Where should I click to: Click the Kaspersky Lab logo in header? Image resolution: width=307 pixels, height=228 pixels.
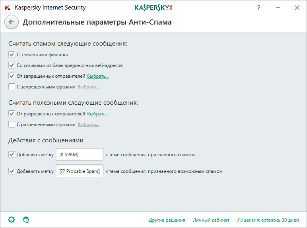[153, 8]
